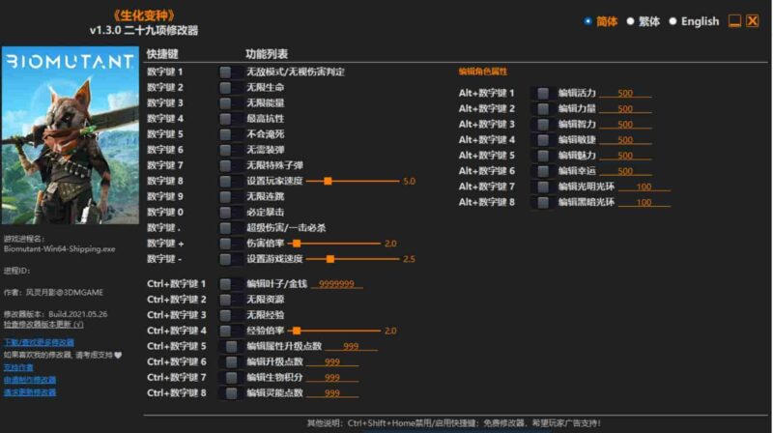Enable 编辑敏捷 toggle

coord(543,139)
